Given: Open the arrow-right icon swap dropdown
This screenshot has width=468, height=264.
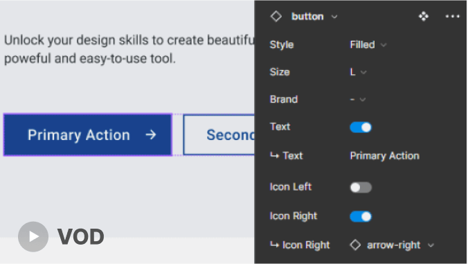Looking at the screenshot, I should 392,245.
